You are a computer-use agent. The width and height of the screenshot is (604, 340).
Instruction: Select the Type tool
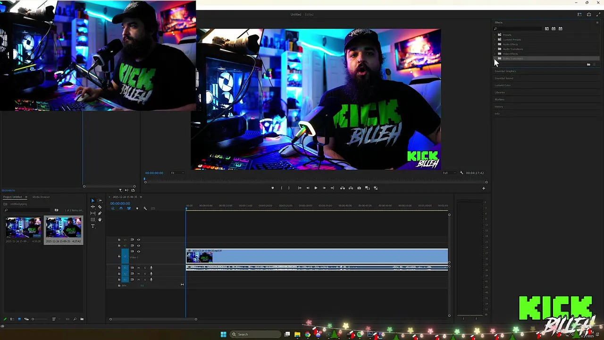pyautogui.click(x=93, y=226)
